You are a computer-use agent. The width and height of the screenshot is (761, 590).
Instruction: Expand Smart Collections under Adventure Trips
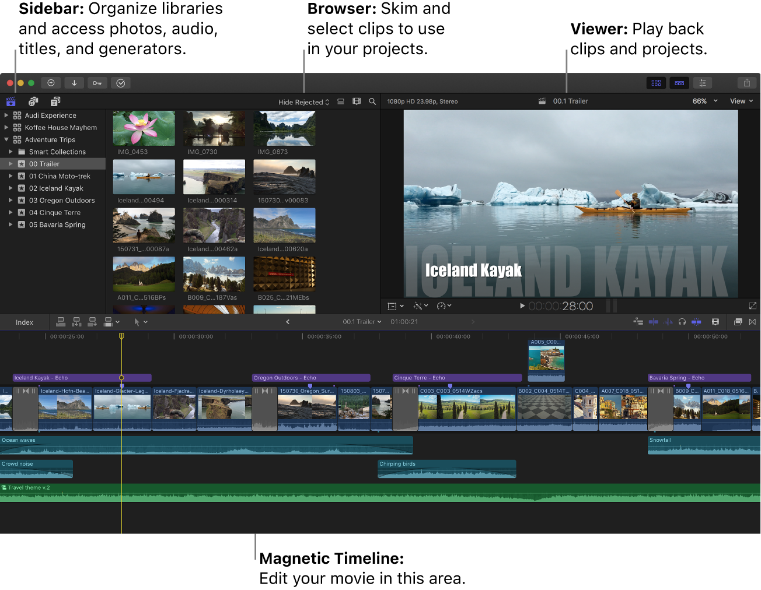(x=10, y=152)
